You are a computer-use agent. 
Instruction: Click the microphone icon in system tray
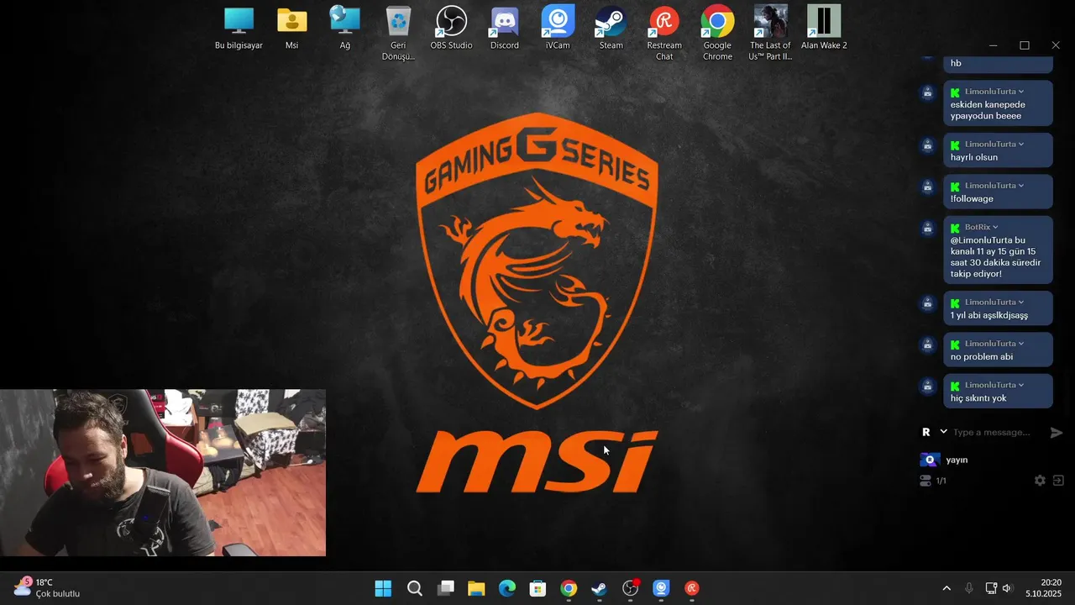(x=969, y=588)
